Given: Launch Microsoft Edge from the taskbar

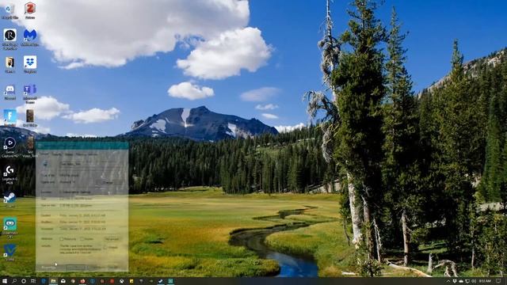Looking at the screenshot, I should 44,281.
